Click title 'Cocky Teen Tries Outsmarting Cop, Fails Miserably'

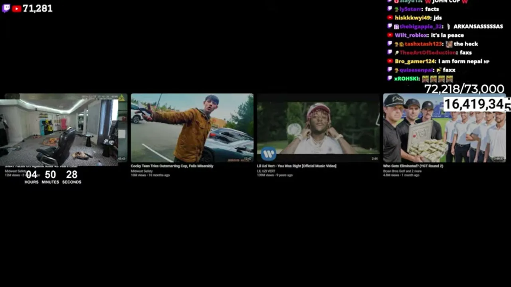(172, 166)
